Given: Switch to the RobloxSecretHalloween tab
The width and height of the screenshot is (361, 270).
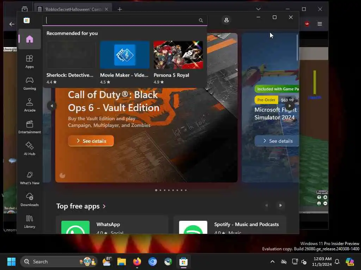Looking at the screenshot, I should click(73, 9).
